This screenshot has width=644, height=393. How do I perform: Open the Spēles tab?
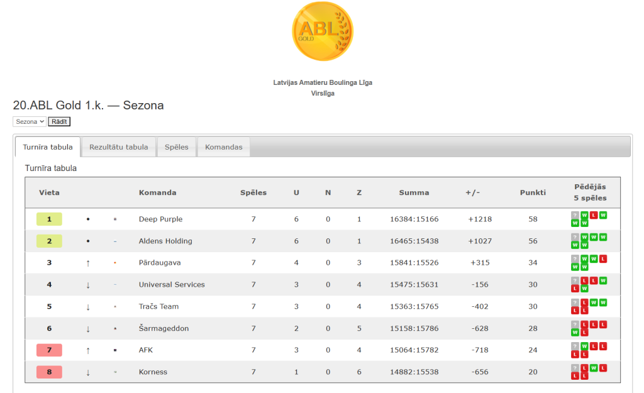(177, 147)
